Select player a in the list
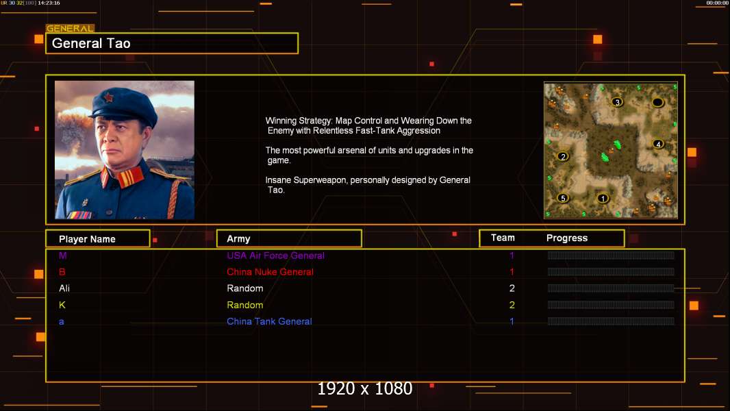Viewport: 730px width, 411px height. [62, 322]
